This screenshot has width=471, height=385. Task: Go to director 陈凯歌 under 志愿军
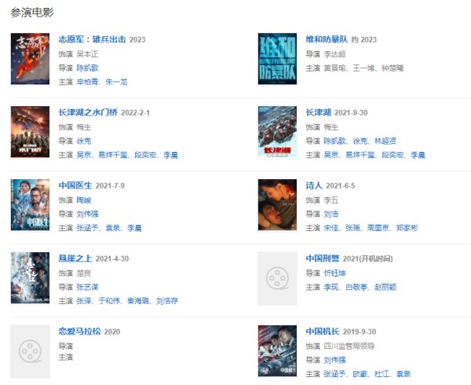click(x=87, y=68)
